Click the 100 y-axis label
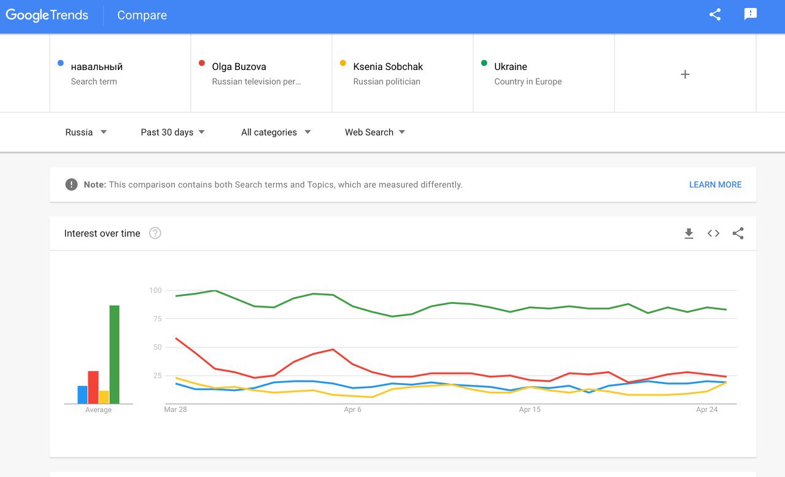The image size is (785, 477). coord(155,290)
